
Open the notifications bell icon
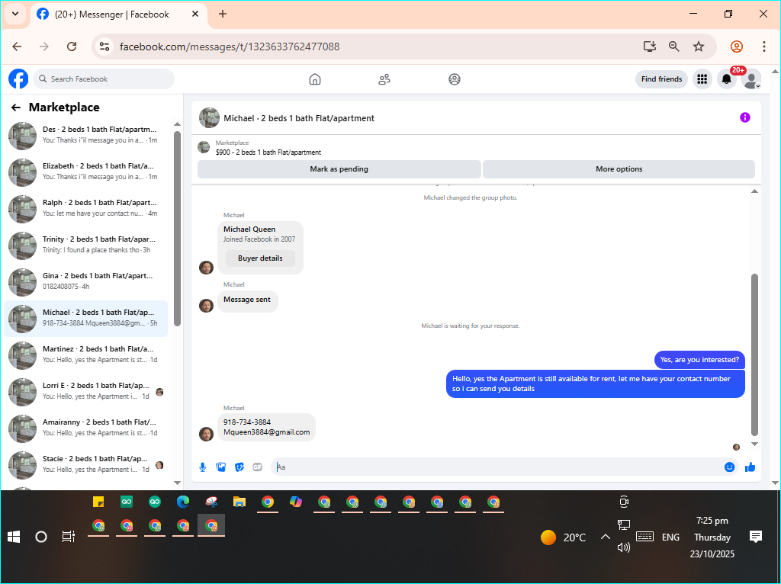click(726, 79)
